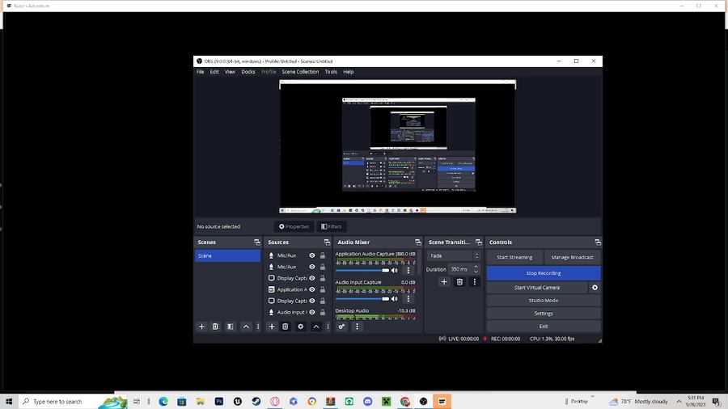Open the Fade transition dropdown
728x409 pixels.
454,256
